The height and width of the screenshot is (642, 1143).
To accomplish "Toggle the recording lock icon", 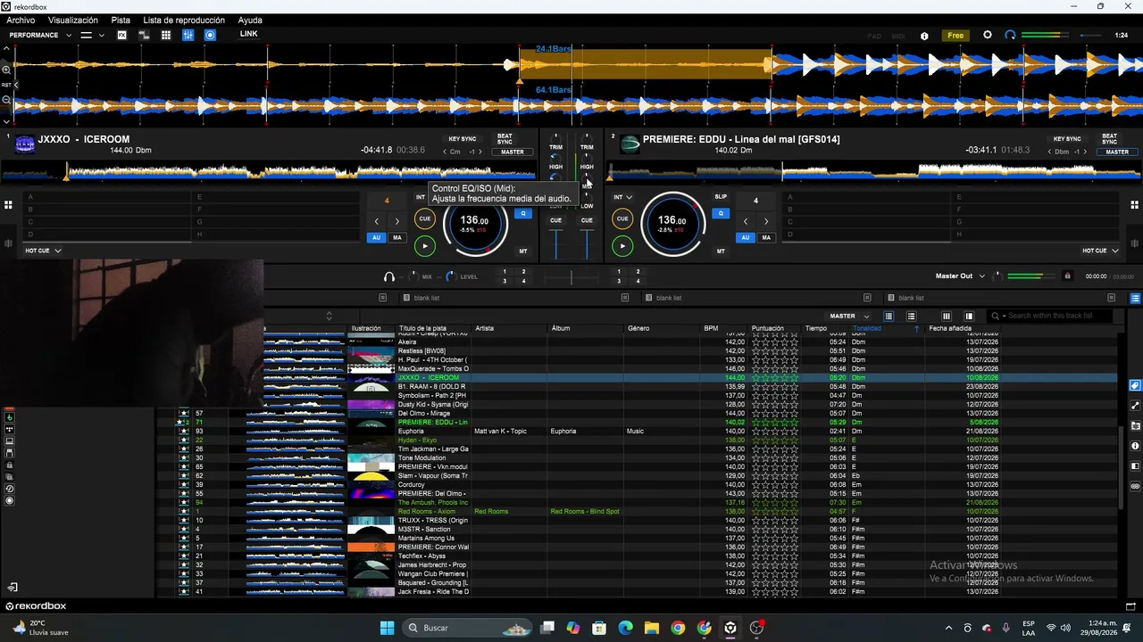I will point(1067,276).
